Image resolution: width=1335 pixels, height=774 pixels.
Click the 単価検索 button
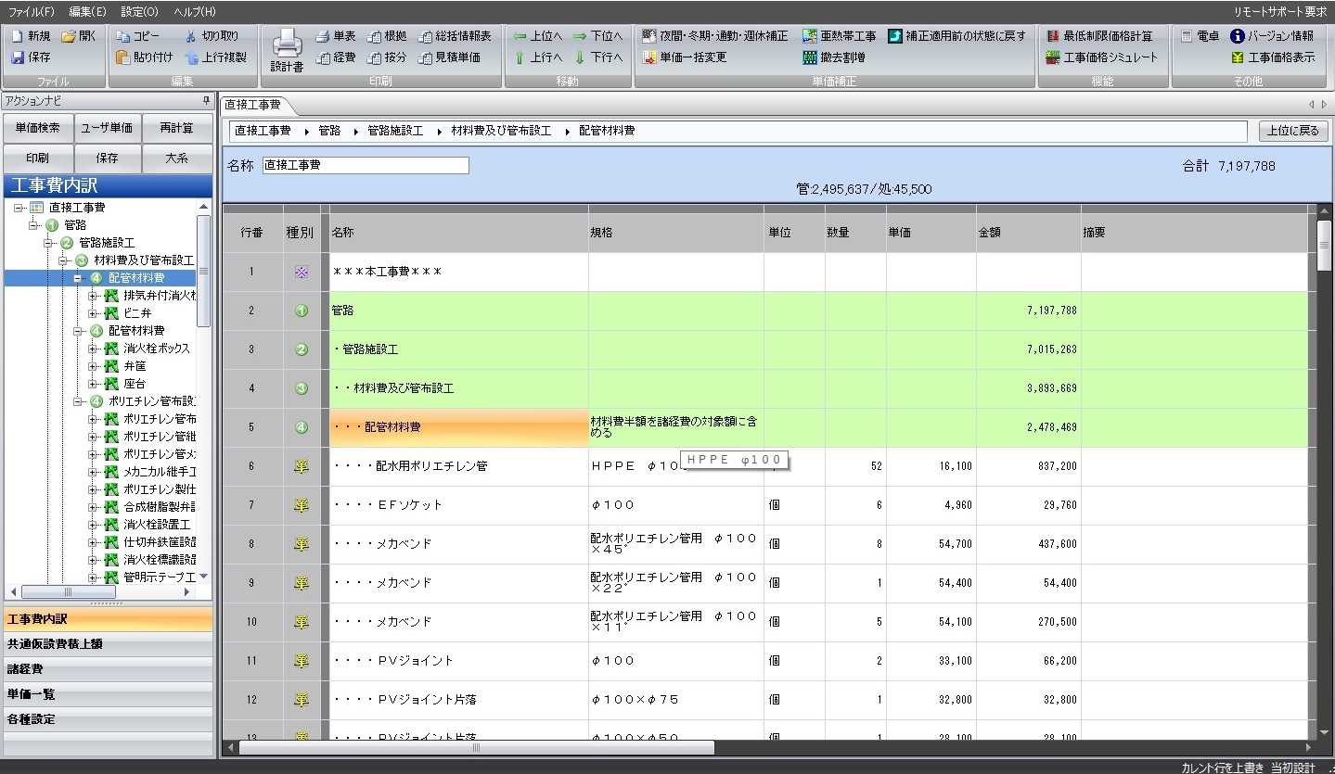[x=37, y=128]
